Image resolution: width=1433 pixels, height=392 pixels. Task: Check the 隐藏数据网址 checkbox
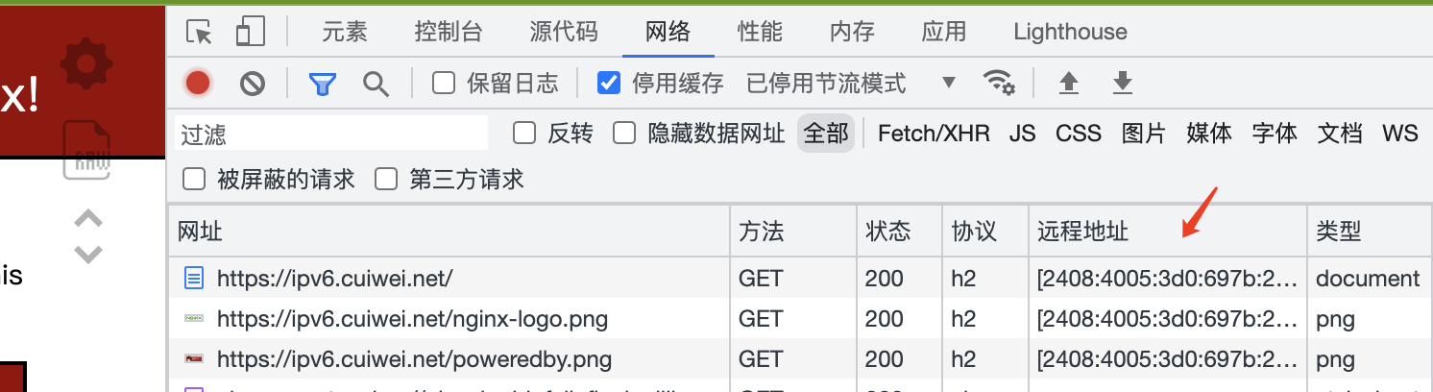625,134
